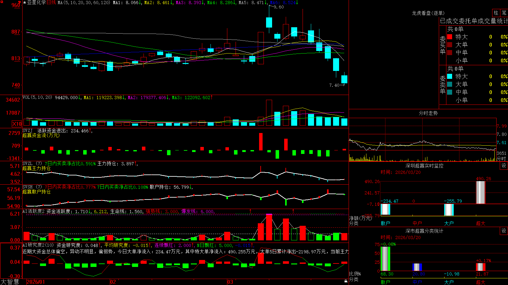Click the red question mark help icon
This screenshot has width=508, height=285.
[20, 2]
